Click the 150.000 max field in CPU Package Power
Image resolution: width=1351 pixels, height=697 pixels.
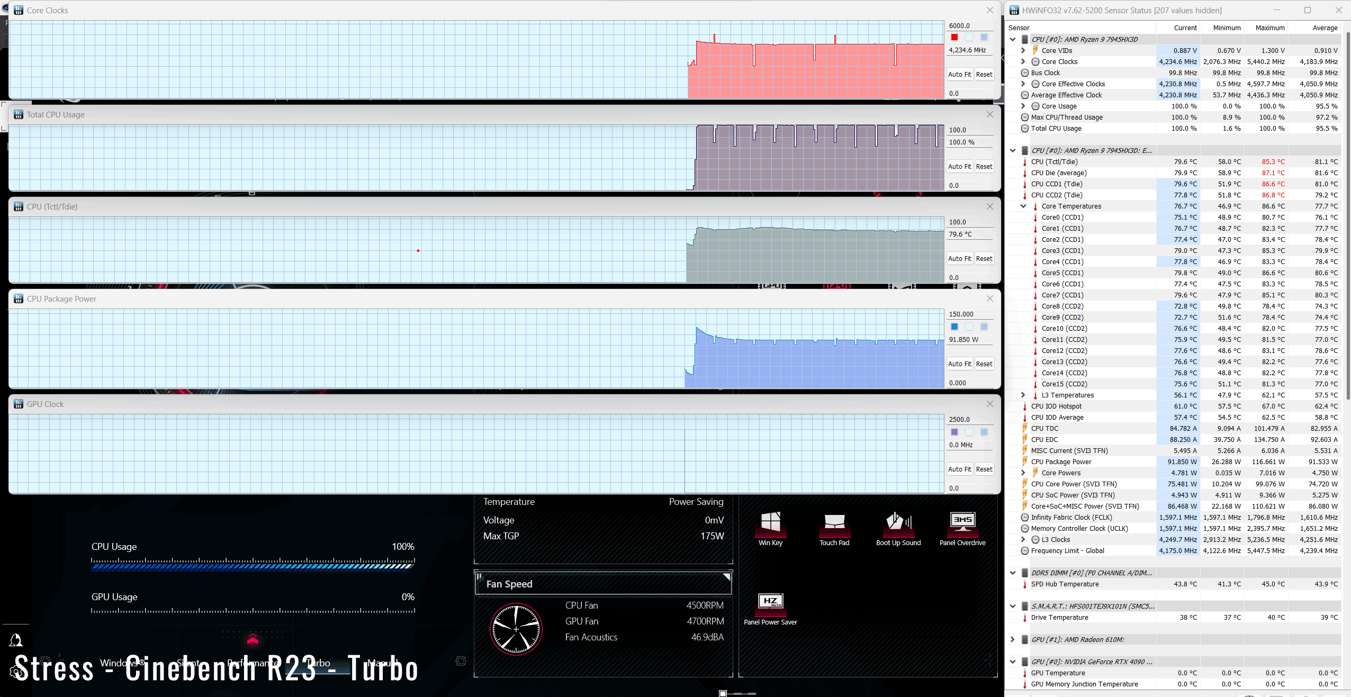coord(970,314)
